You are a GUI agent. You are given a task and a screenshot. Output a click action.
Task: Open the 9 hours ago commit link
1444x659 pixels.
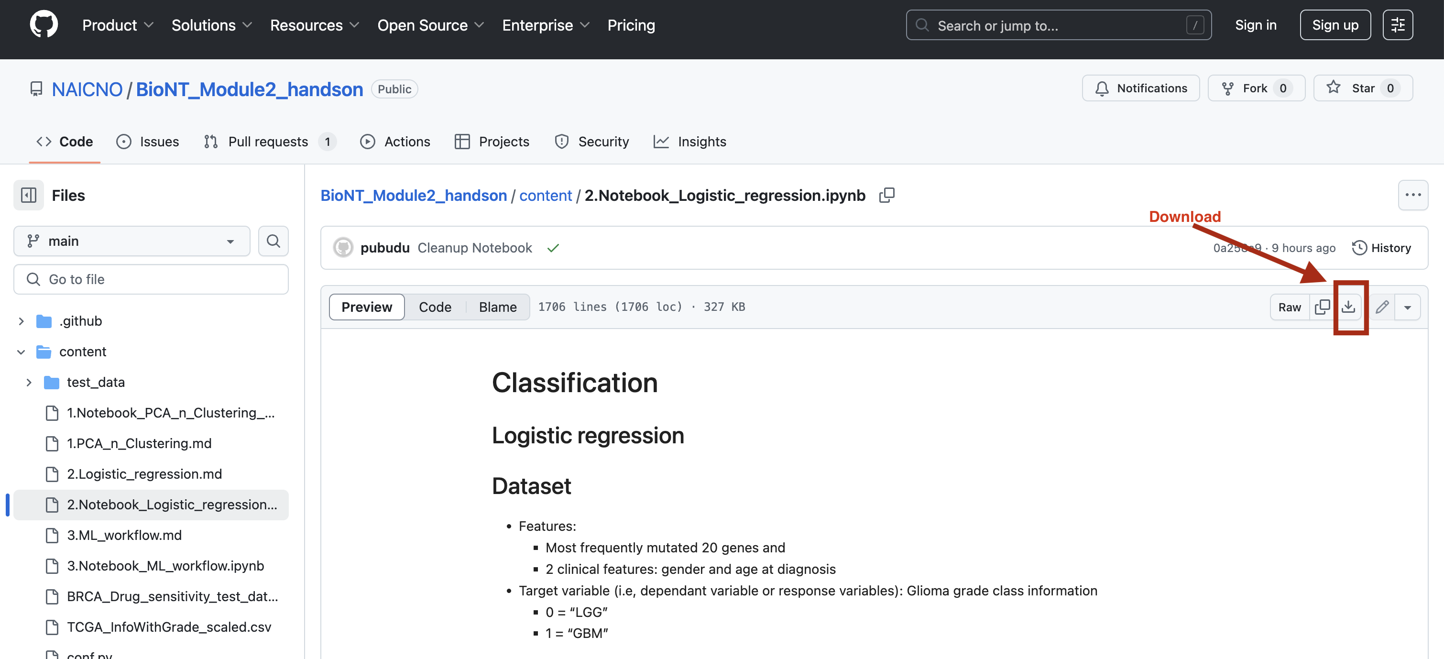click(1303, 248)
